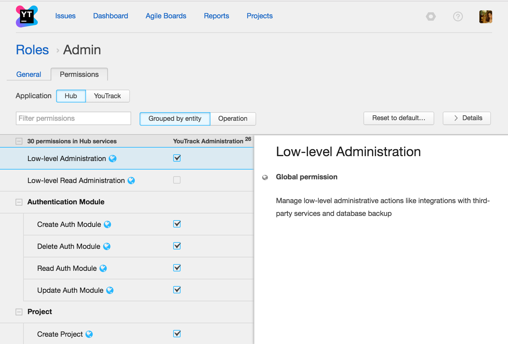Uncheck the Low-level Administration checkbox
This screenshot has height=344, width=508.
click(x=177, y=158)
